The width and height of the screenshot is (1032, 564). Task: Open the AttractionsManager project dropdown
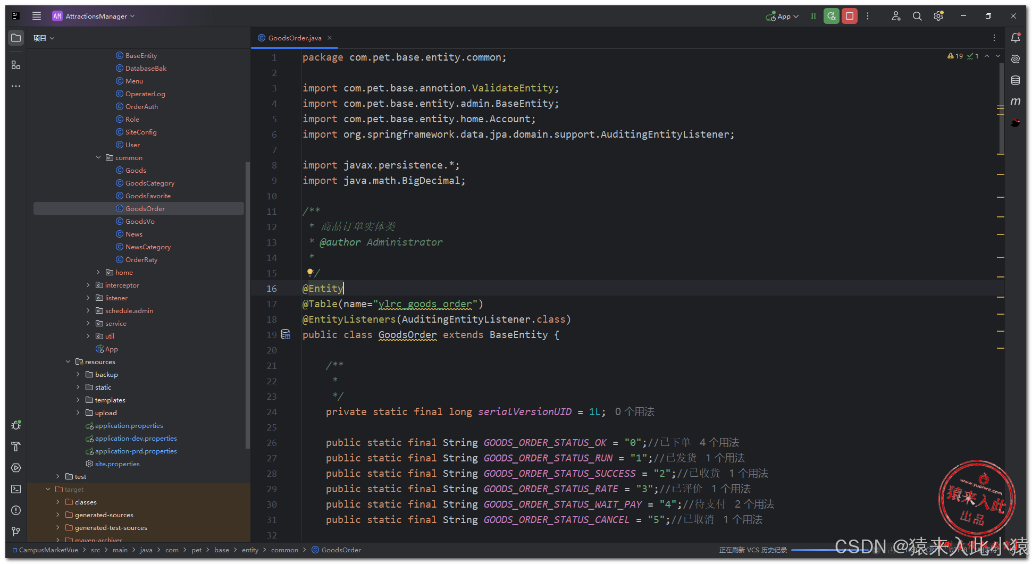[94, 16]
